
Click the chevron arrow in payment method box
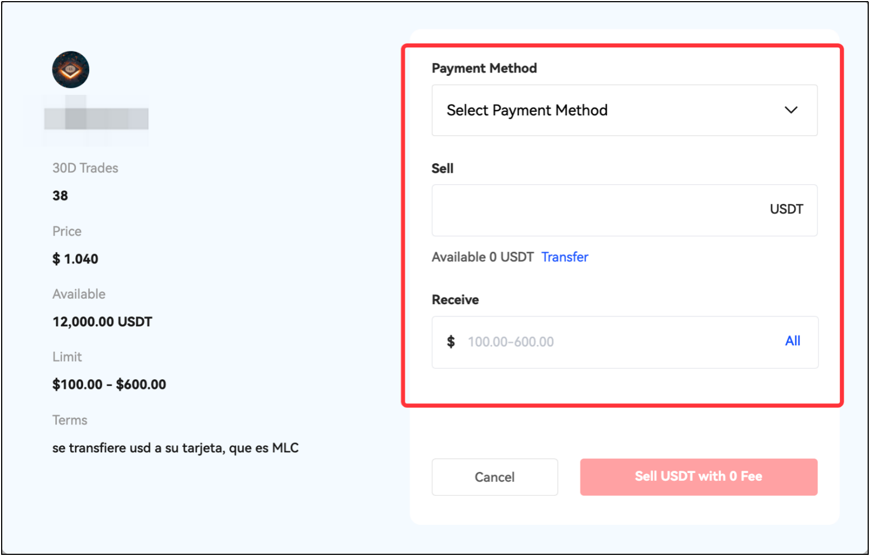[x=791, y=110]
